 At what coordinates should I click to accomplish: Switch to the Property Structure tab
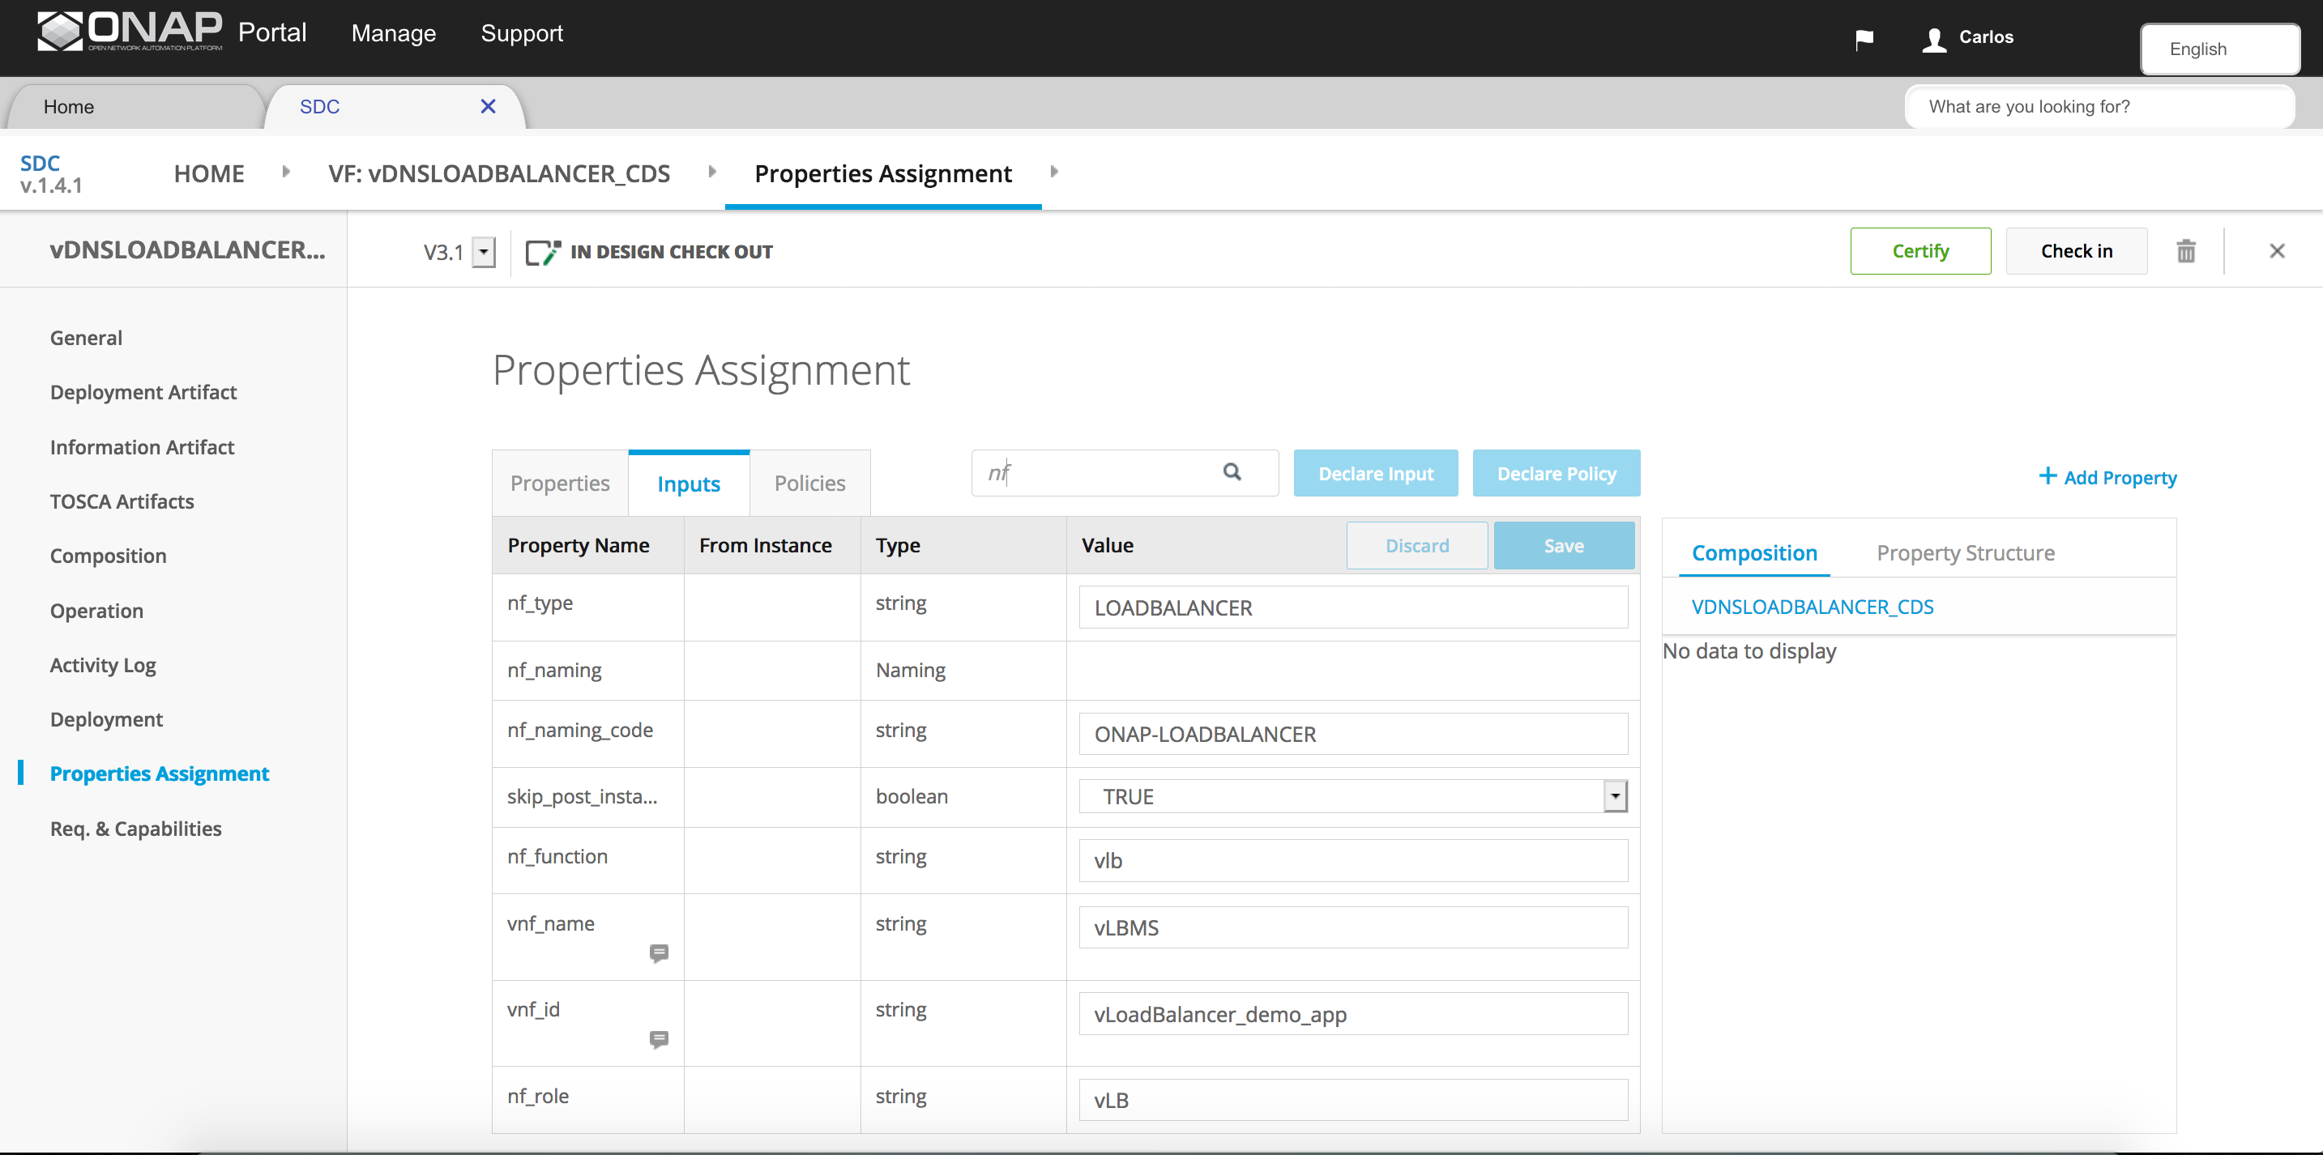[x=1966, y=552]
